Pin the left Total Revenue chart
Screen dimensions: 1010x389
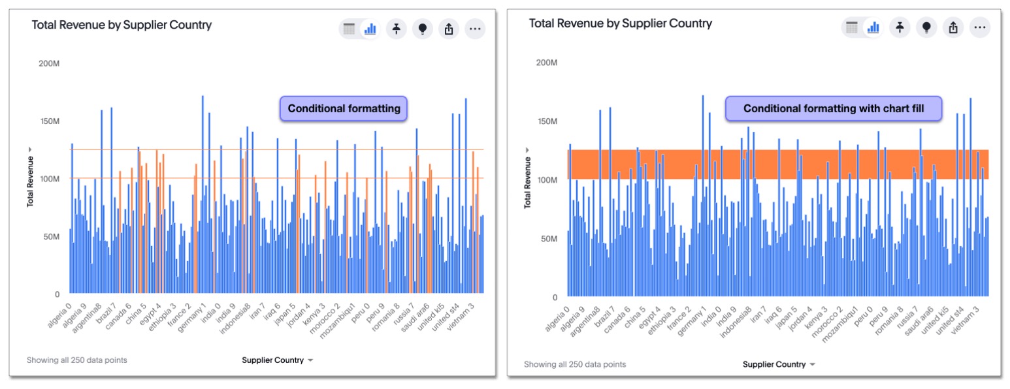pos(396,29)
